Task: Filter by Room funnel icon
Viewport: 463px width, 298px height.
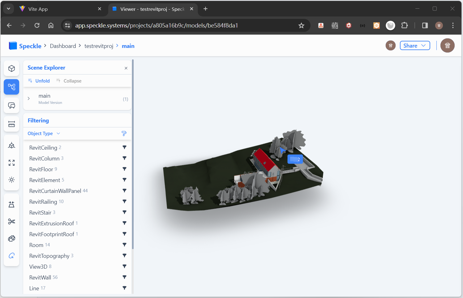Action: [x=124, y=245]
